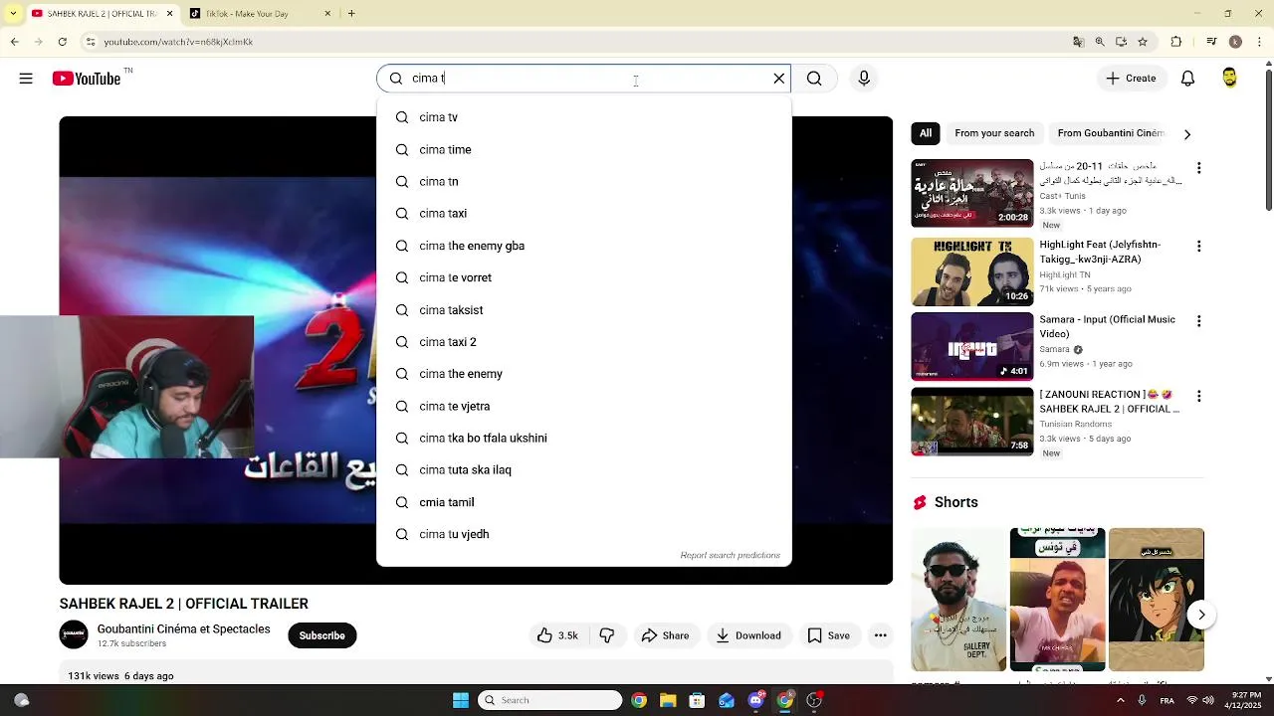Screen dimensions: 1274x716
Task: Choose "cima te vorret" suggestion
Action: 584,277
